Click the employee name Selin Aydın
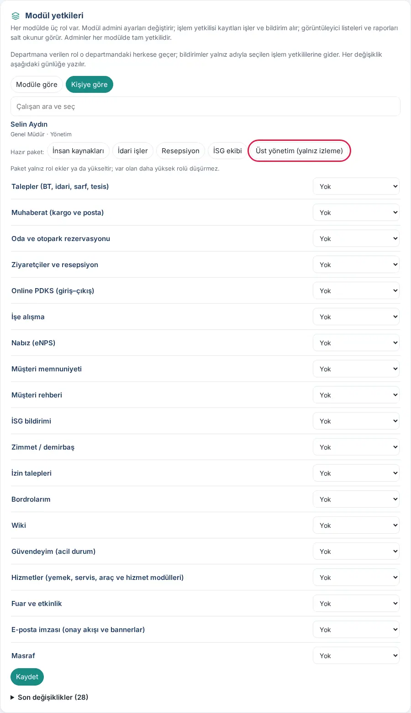Screen dimensions: 411x713 tap(29, 124)
